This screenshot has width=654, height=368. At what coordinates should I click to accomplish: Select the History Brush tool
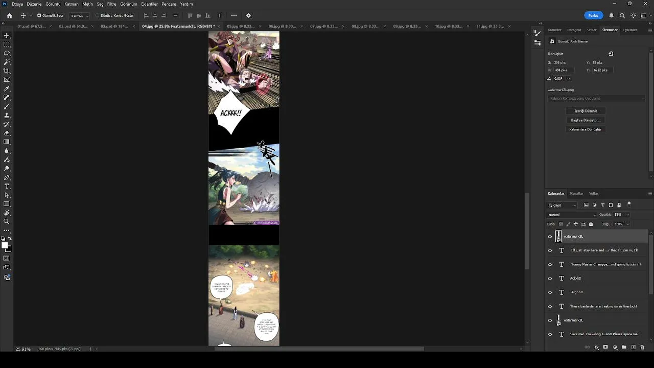coord(7,124)
